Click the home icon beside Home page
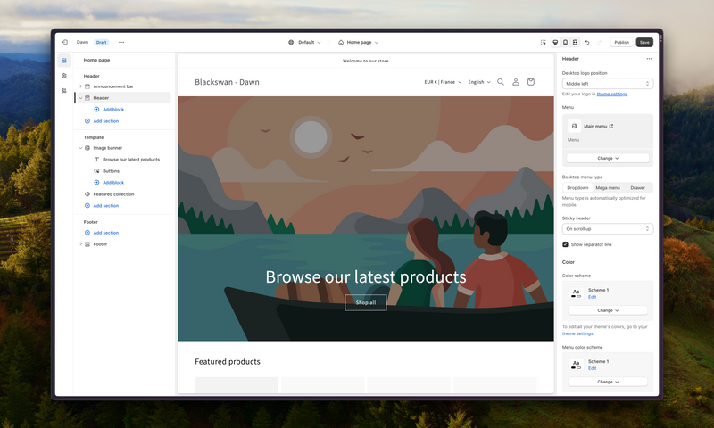714x428 pixels. 341,42
